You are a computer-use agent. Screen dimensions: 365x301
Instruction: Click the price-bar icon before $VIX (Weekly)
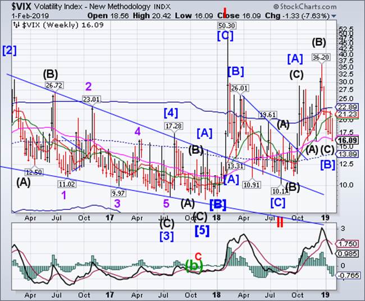click(x=16, y=25)
